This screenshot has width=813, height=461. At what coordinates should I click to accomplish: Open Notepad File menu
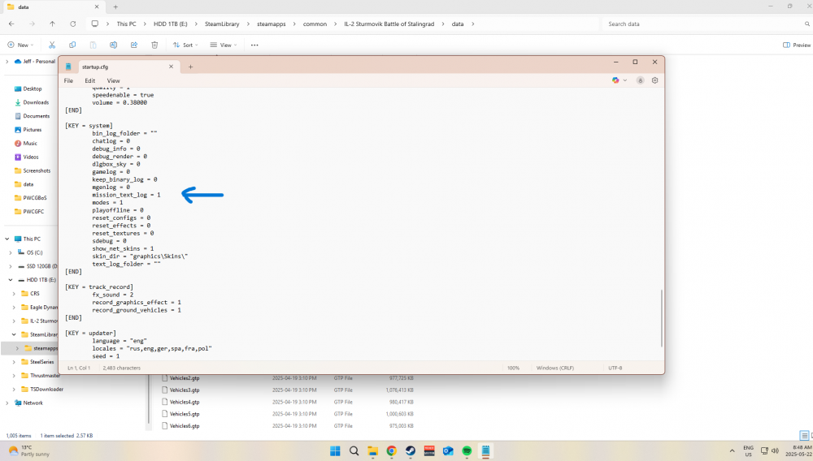coord(68,80)
